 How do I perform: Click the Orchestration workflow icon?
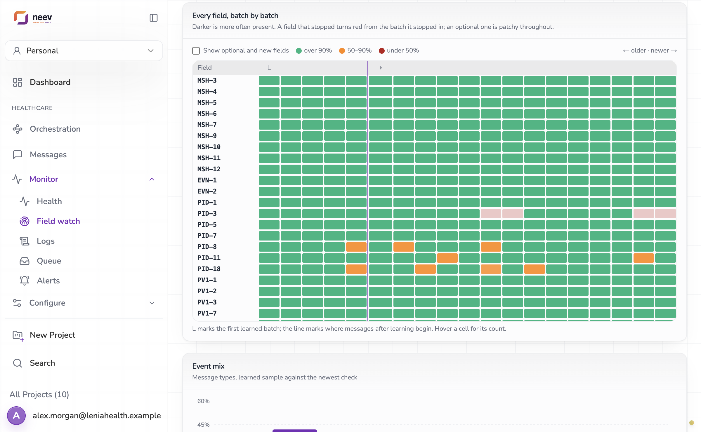(x=18, y=129)
